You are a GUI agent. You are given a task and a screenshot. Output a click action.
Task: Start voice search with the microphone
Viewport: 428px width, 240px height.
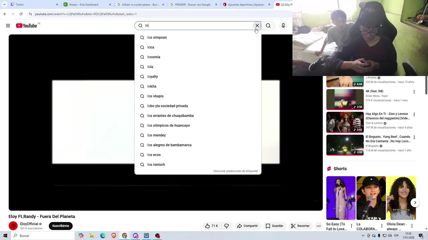coord(283,26)
